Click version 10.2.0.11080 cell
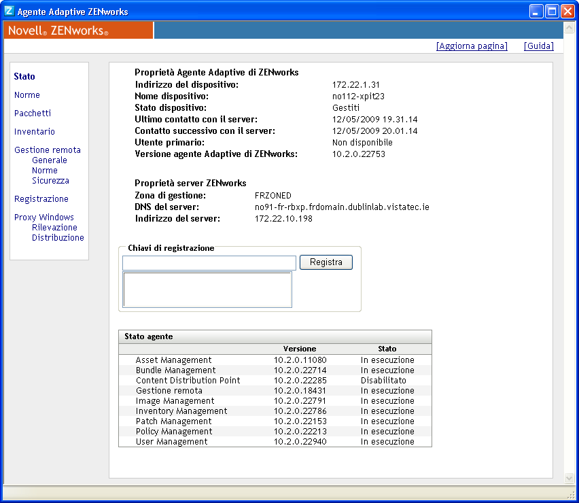579x503 pixels. click(x=300, y=360)
